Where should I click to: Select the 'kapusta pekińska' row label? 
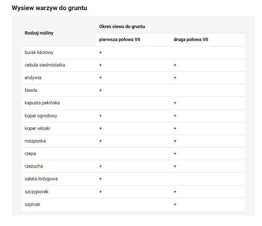click(42, 103)
